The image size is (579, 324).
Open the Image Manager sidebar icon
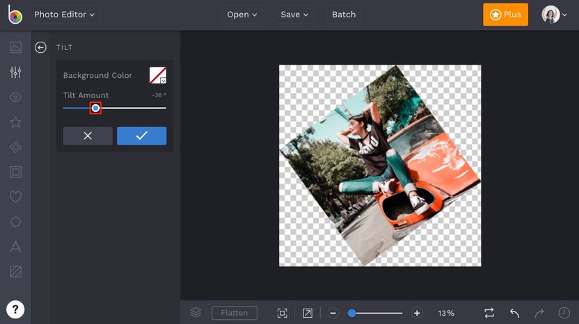point(15,47)
